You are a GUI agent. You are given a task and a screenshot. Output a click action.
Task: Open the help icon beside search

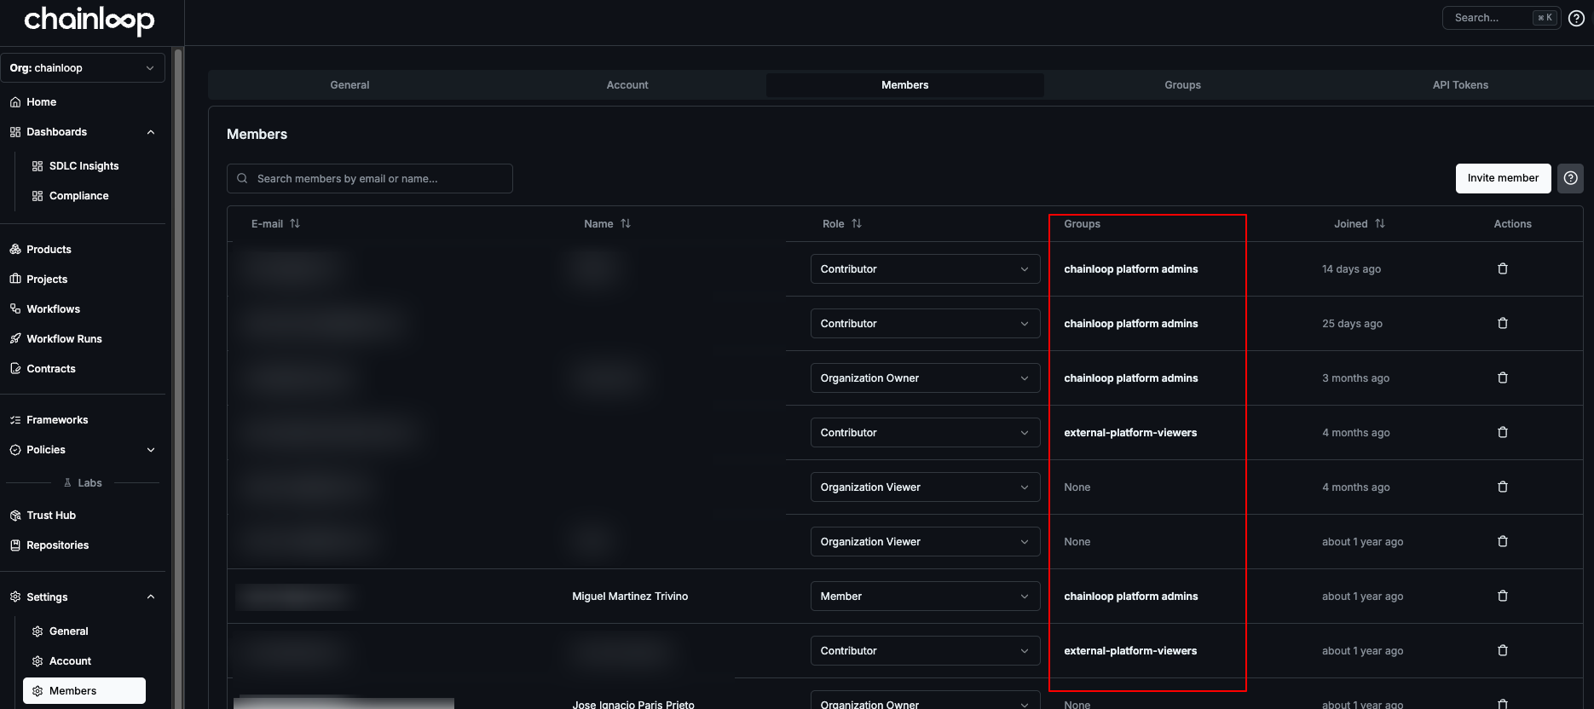1576,18
